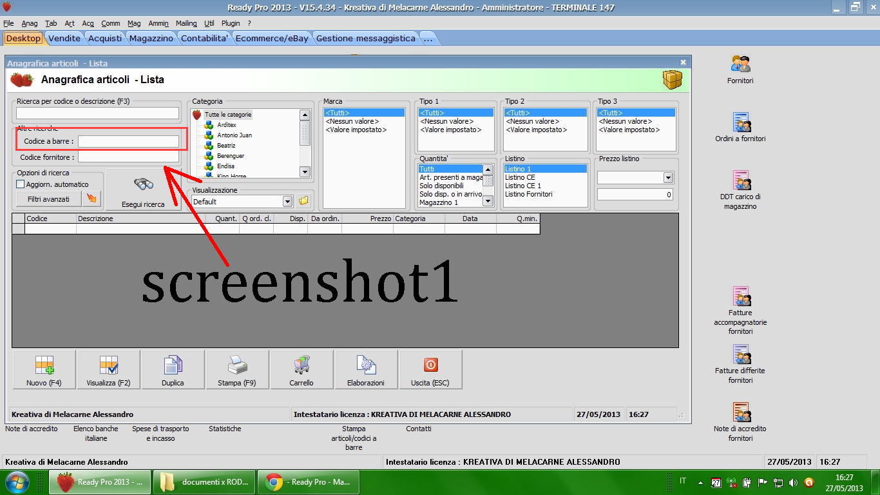Click the Categoria list scroll down arrow
880x495 pixels.
(x=305, y=171)
